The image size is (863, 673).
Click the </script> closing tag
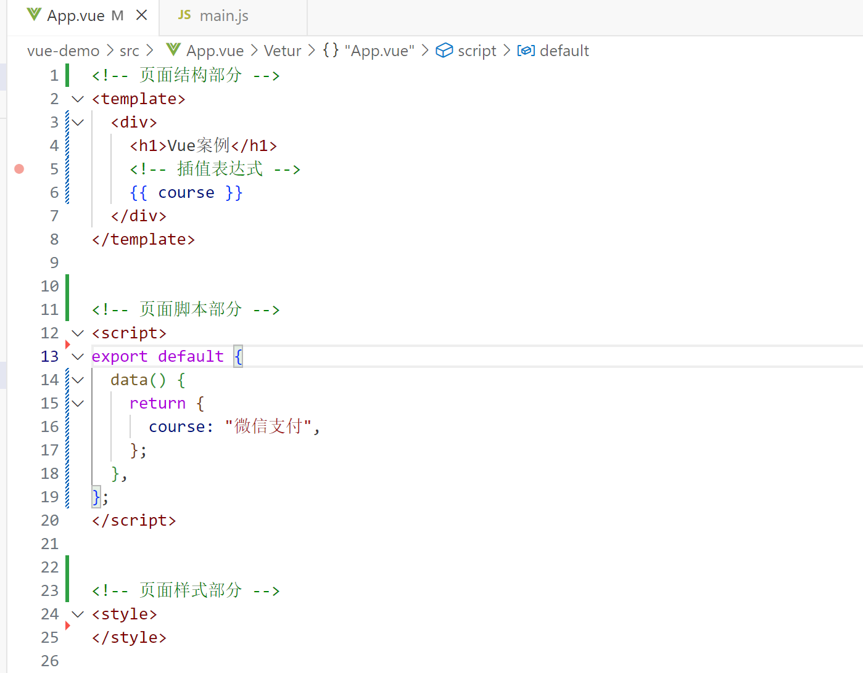tap(134, 520)
